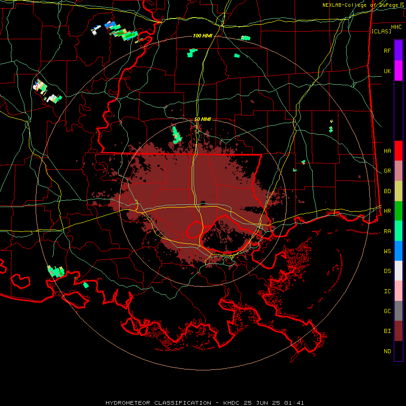Click the RA light green legend swatch
The image size is (406, 406).
tap(398, 231)
